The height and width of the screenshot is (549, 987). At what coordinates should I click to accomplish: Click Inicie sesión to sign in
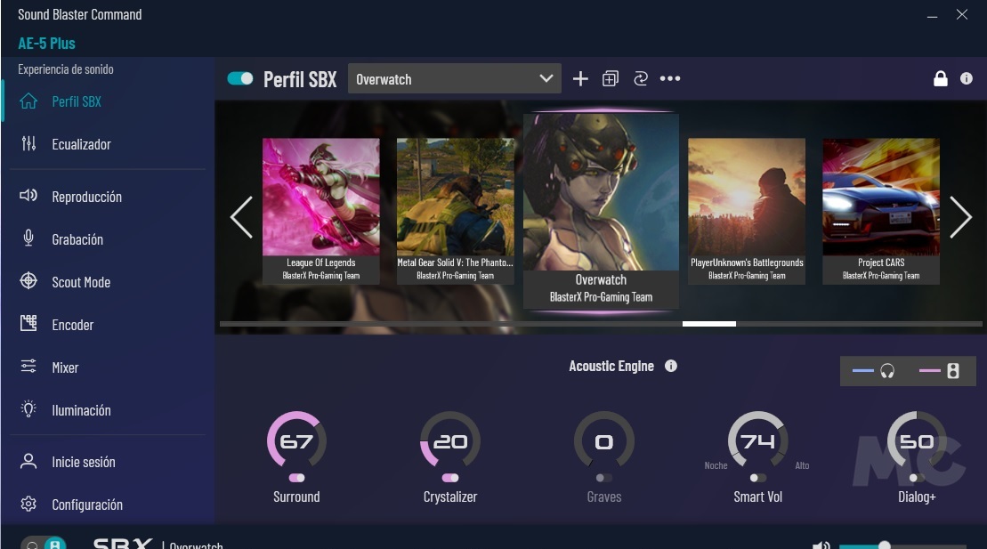(x=83, y=462)
